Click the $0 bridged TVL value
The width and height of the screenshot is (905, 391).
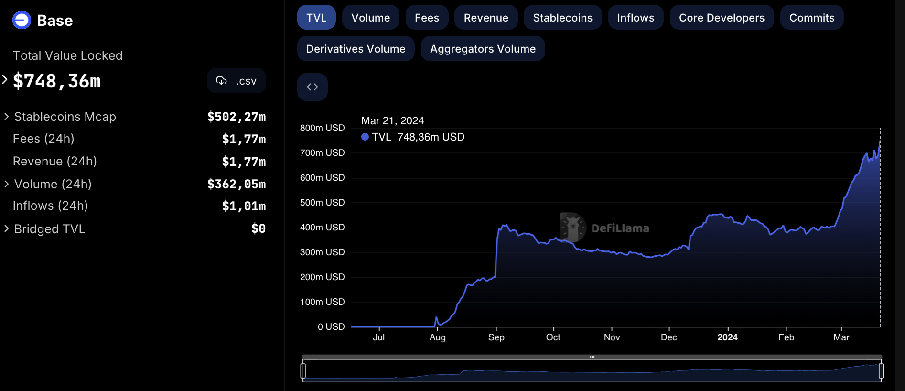[x=259, y=228]
